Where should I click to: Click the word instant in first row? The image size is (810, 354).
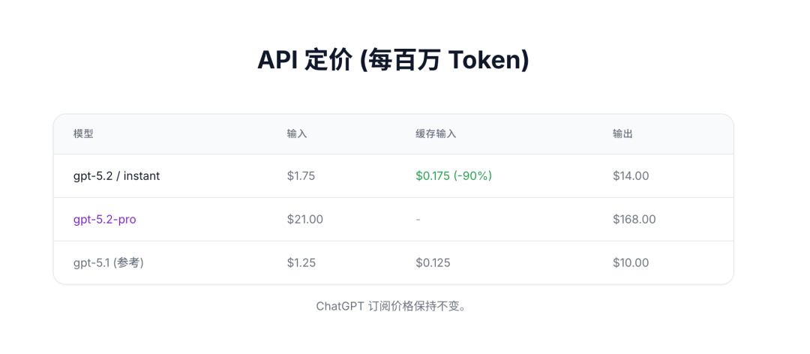tap(142, 176)
